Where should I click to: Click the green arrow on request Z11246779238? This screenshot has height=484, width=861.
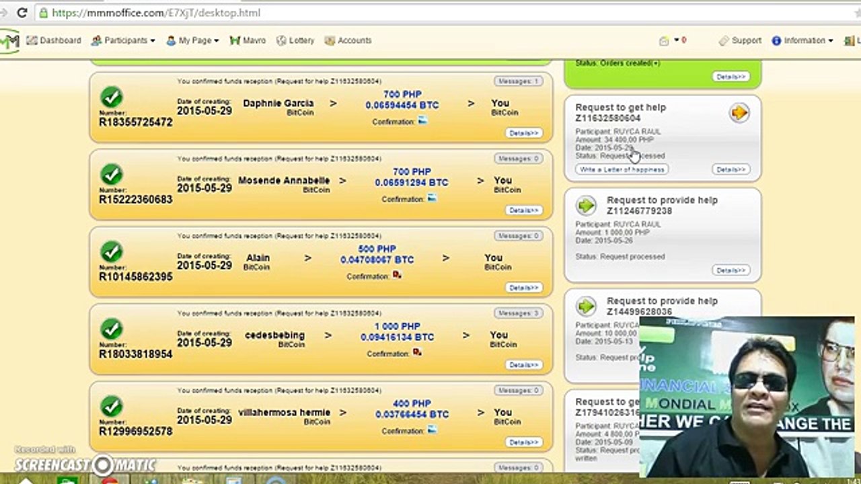(587, 206)
